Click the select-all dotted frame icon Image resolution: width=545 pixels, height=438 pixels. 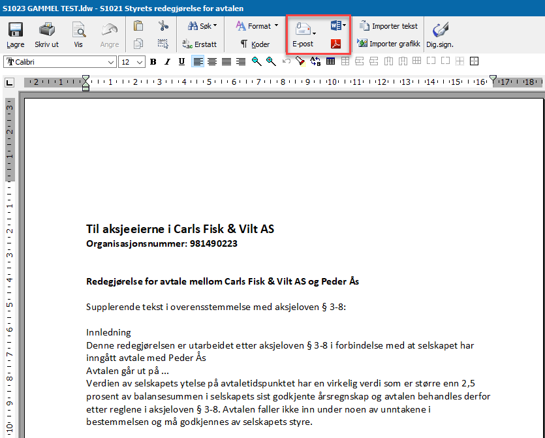(x=163, y=44)
